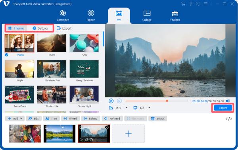Open the Converter module
Screen dimensions: 238x150
63,15
